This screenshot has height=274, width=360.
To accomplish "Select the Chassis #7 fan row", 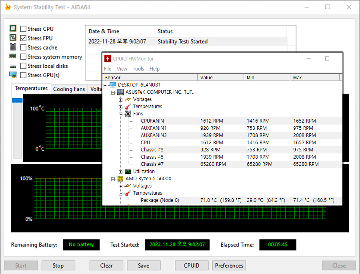I will click(241, 164).
